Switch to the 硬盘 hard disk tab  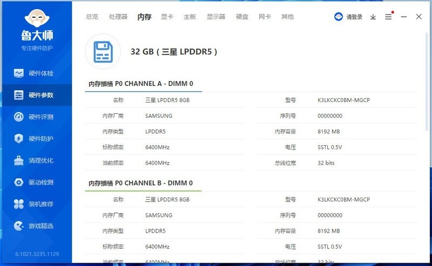click(242, 17)
